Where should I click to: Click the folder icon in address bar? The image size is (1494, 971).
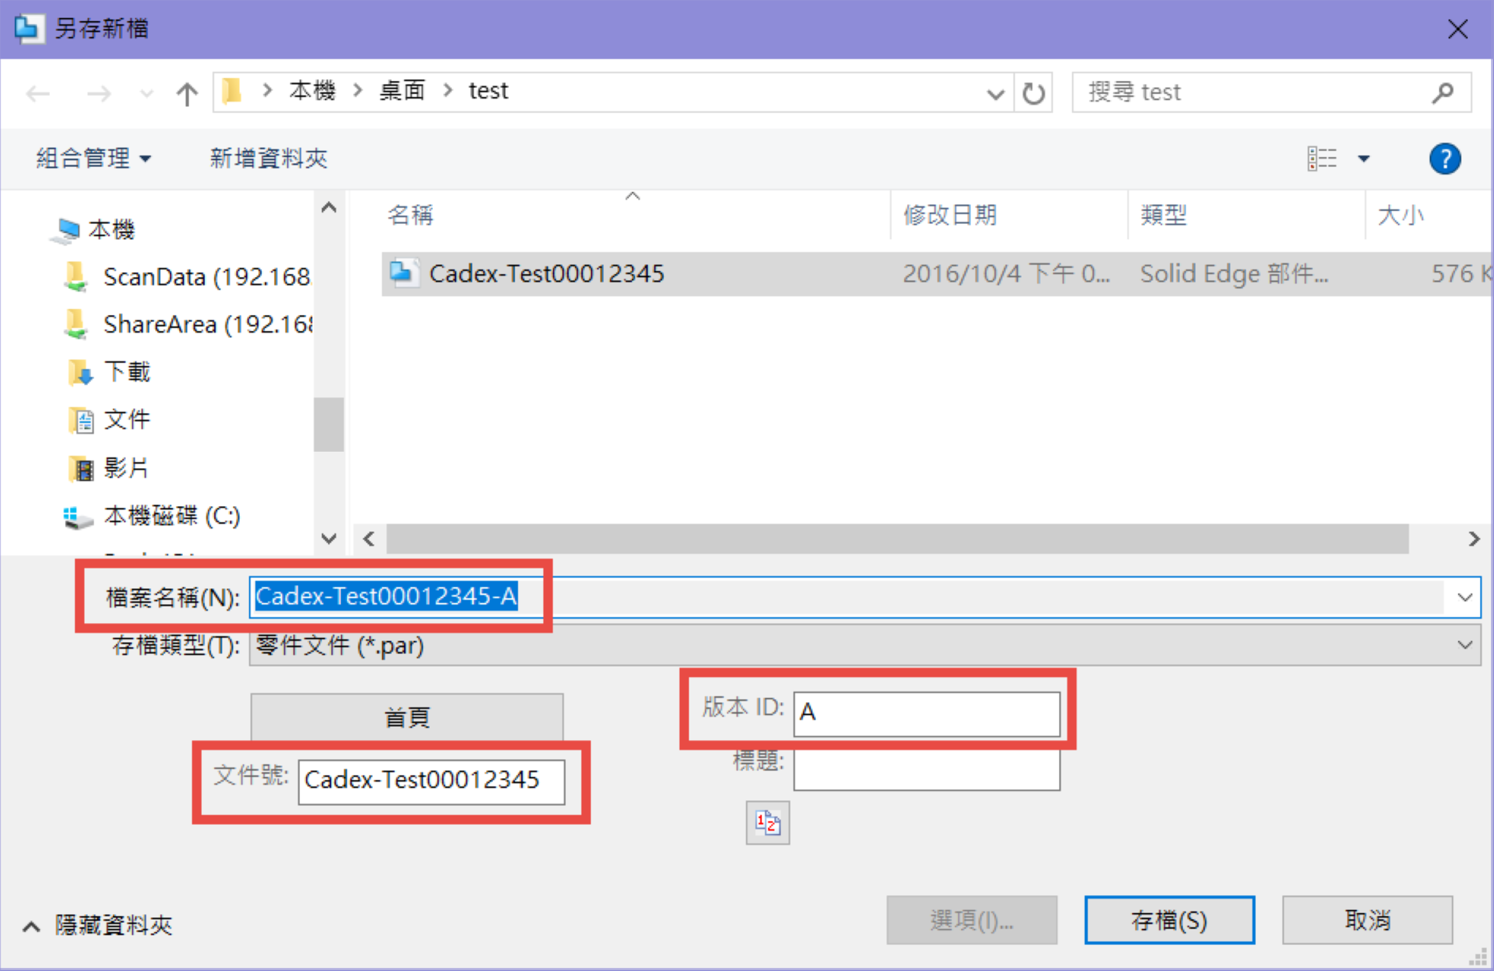click(233, 92)
